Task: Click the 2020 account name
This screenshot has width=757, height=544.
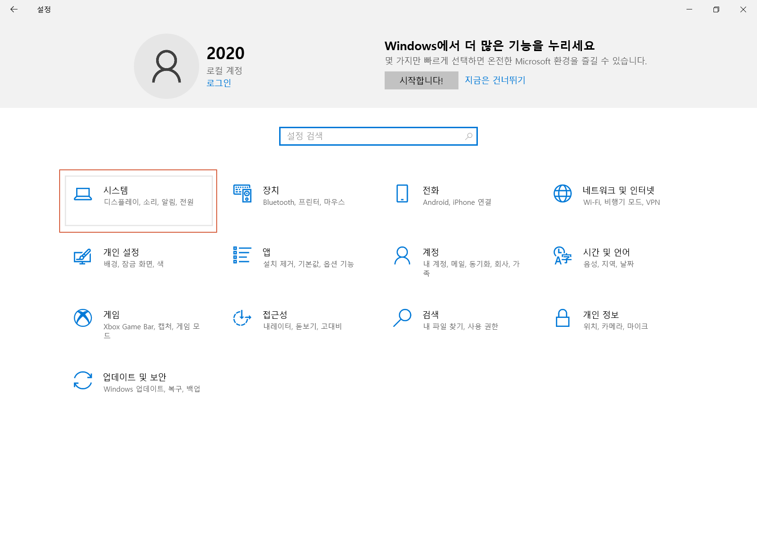Action: click(226, 53)
